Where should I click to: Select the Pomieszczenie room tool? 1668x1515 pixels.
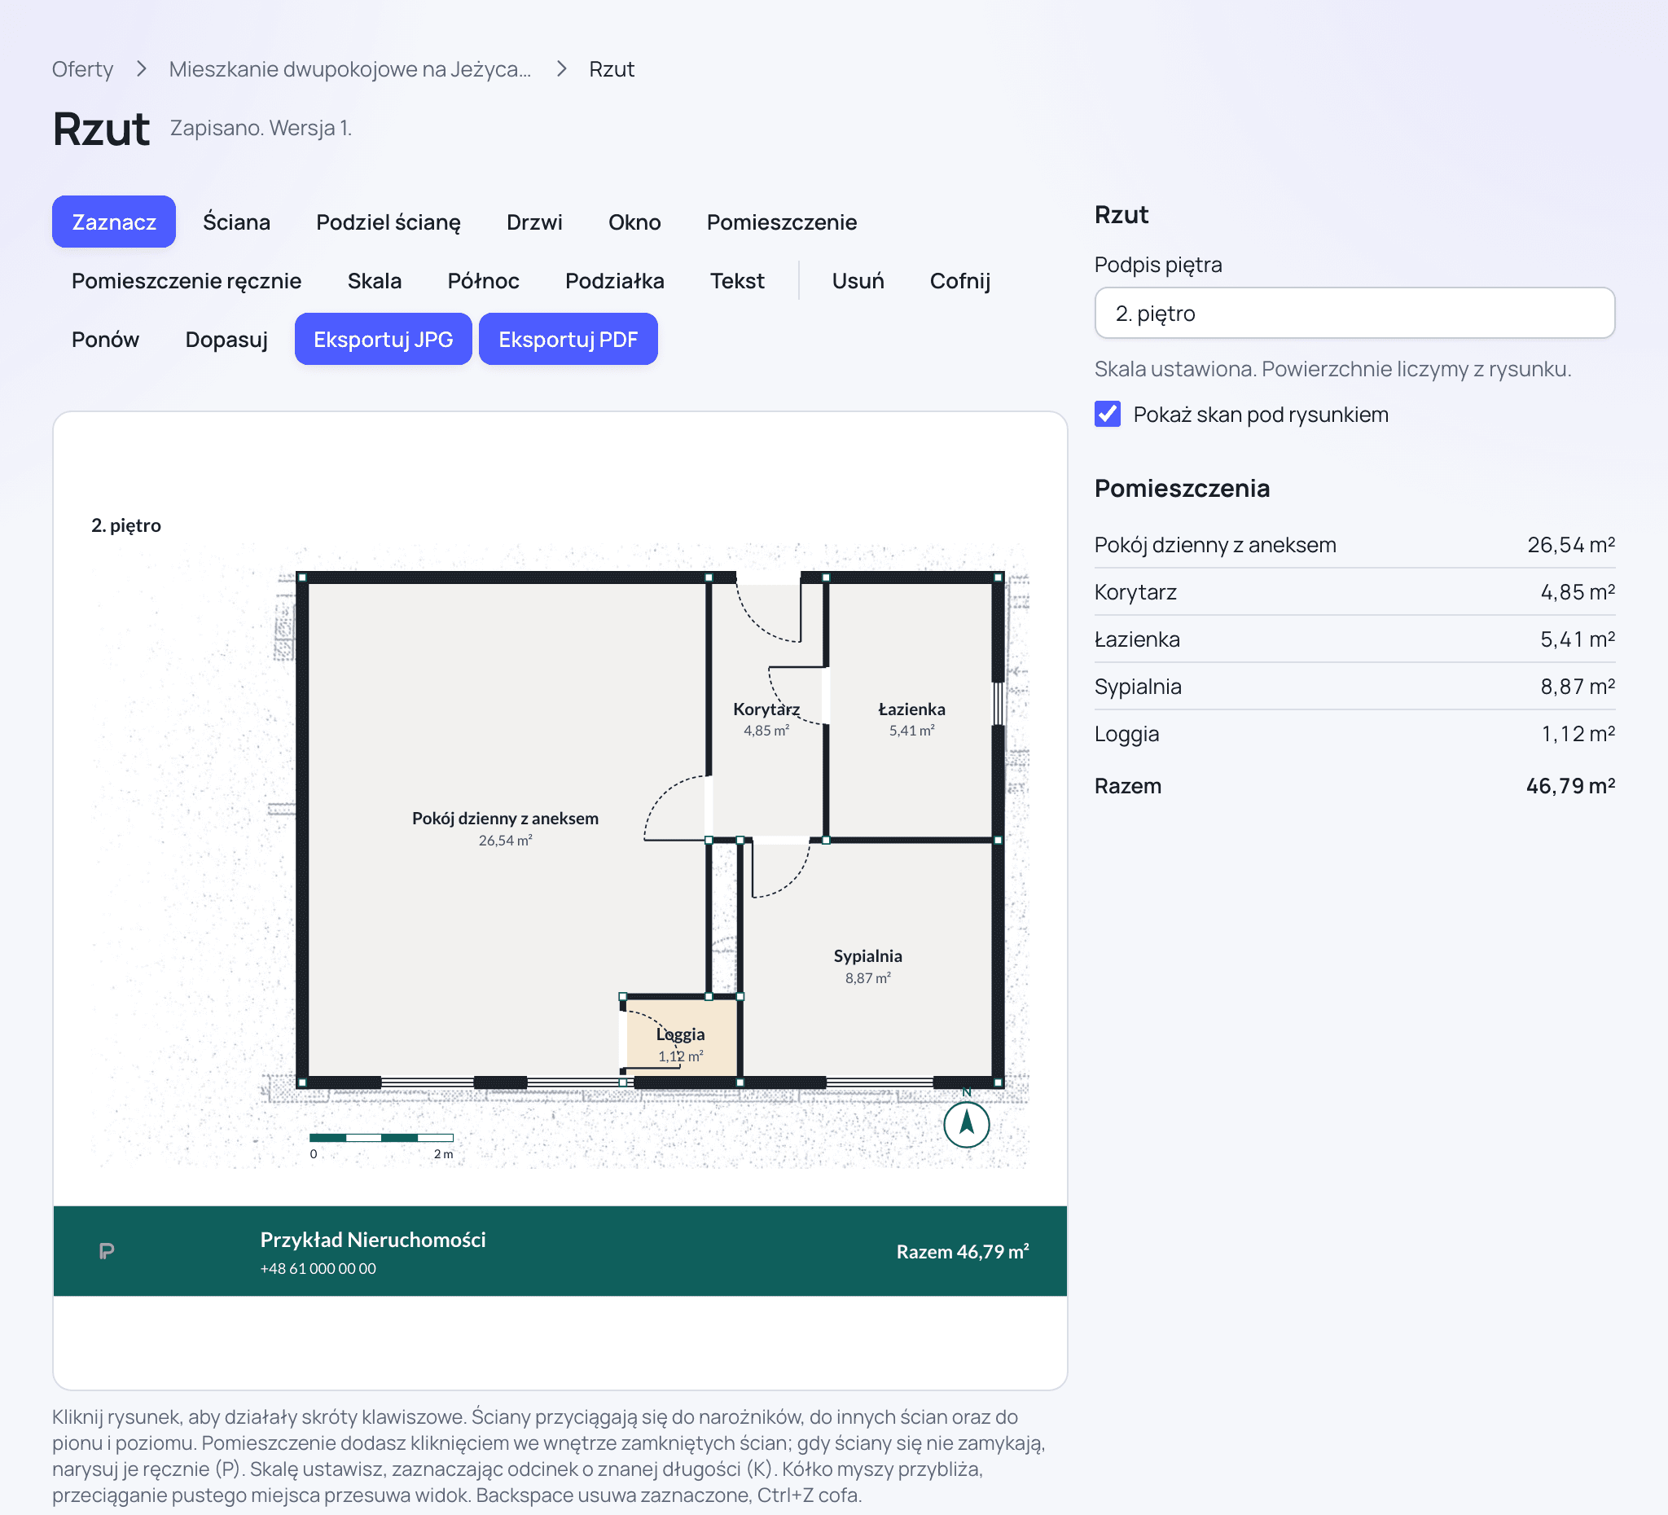point(781,222)
